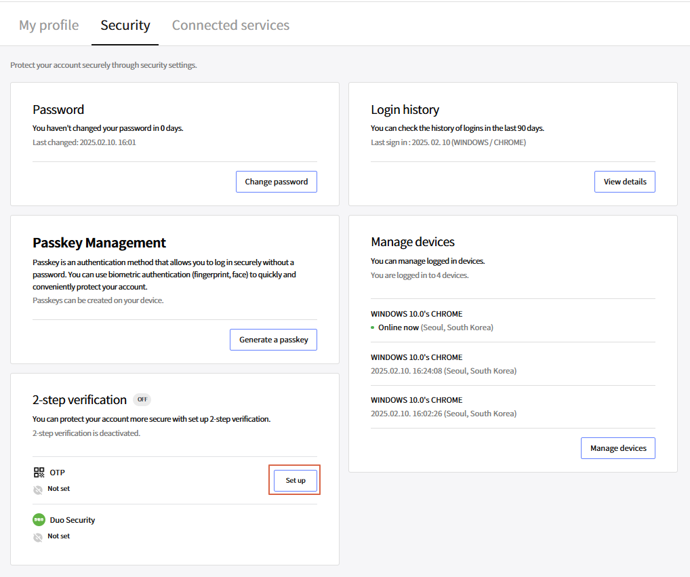Open the My profile tab
Screen dimensions: 690x577
pos(49,25)
